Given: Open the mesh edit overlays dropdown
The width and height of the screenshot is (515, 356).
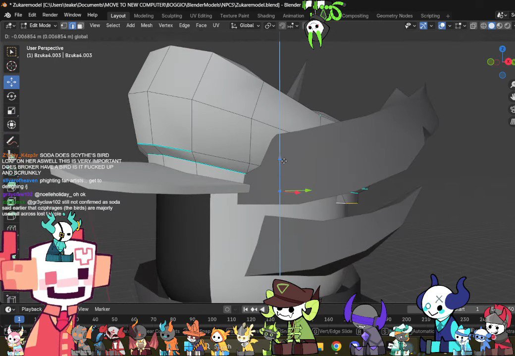Looking at the screenshot, I should coord(461,26).
